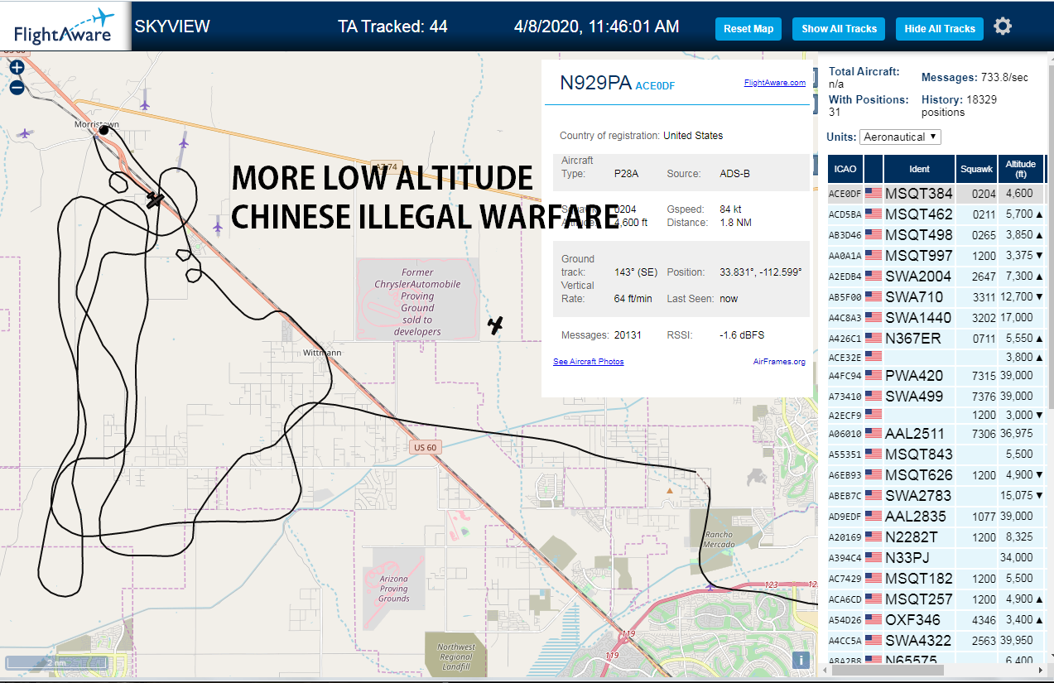Select the black aircraft east of Proving Ground
The height and width of the screenshot is (683, 1054).
495,325
